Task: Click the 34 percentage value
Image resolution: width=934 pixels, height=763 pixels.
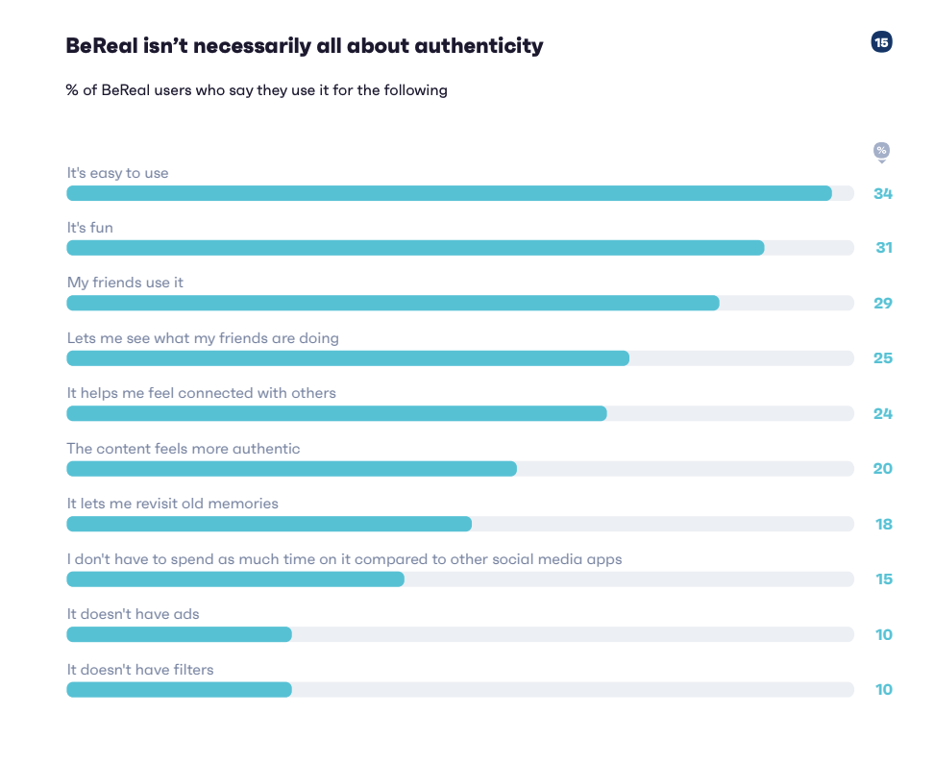Action: click(x=883, y=193)
